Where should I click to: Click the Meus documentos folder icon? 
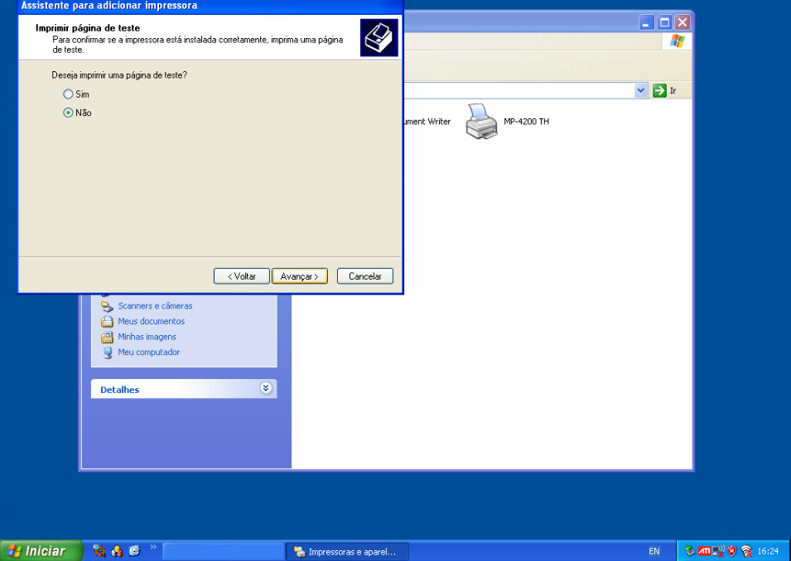pyautogui.click(x=107, y=321)
